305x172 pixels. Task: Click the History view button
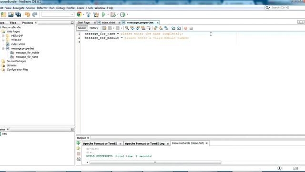pyautogui.click(x=94, y=28)
